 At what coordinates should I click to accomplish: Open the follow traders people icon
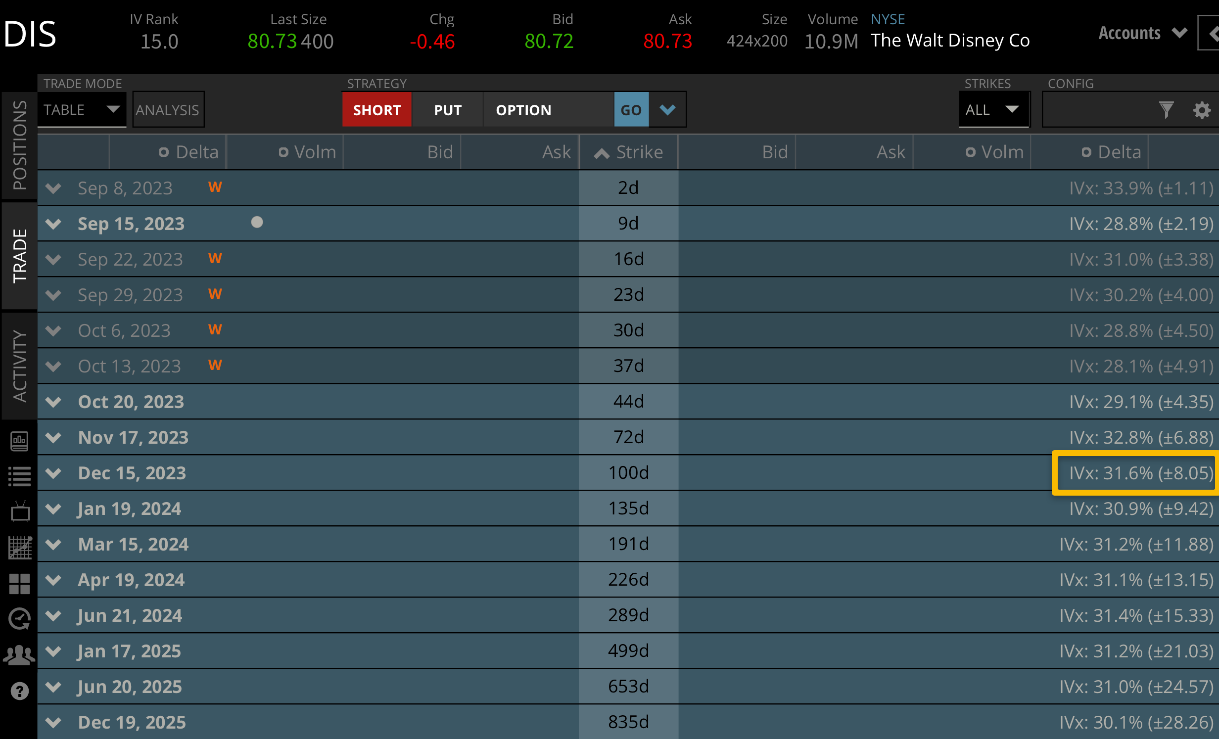click(19, 655)
